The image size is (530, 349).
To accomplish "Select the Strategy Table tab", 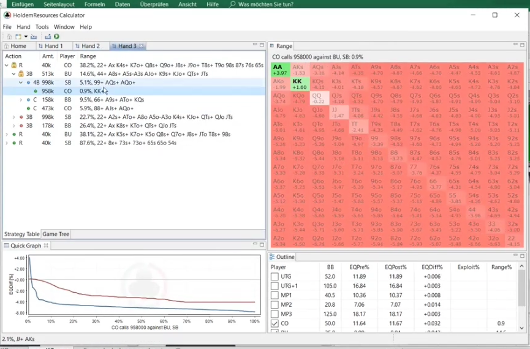I will click(21, 234).
